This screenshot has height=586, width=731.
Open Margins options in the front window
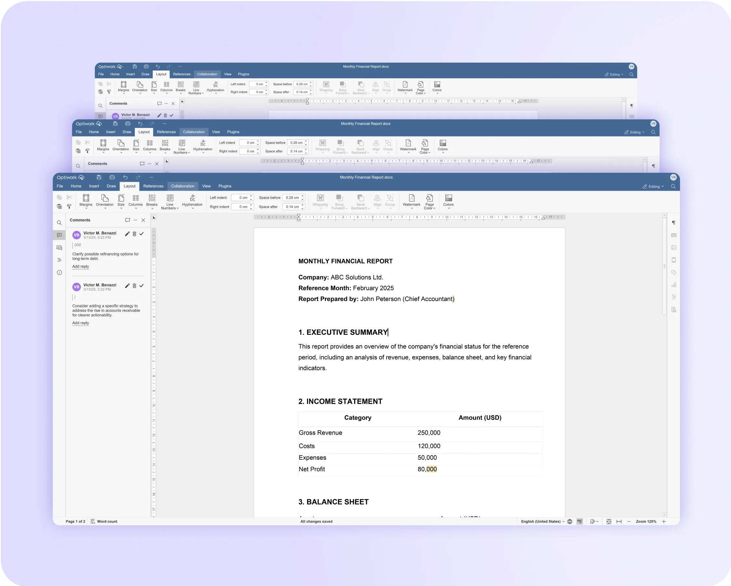pos(86,202)
